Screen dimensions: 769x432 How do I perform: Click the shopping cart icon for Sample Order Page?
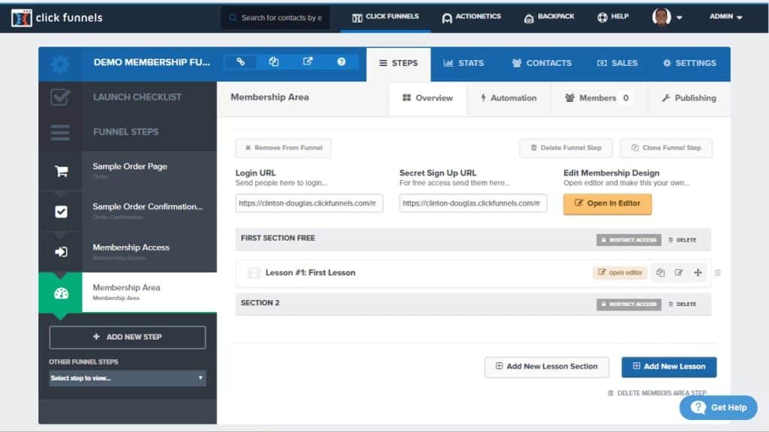(61, 171)
